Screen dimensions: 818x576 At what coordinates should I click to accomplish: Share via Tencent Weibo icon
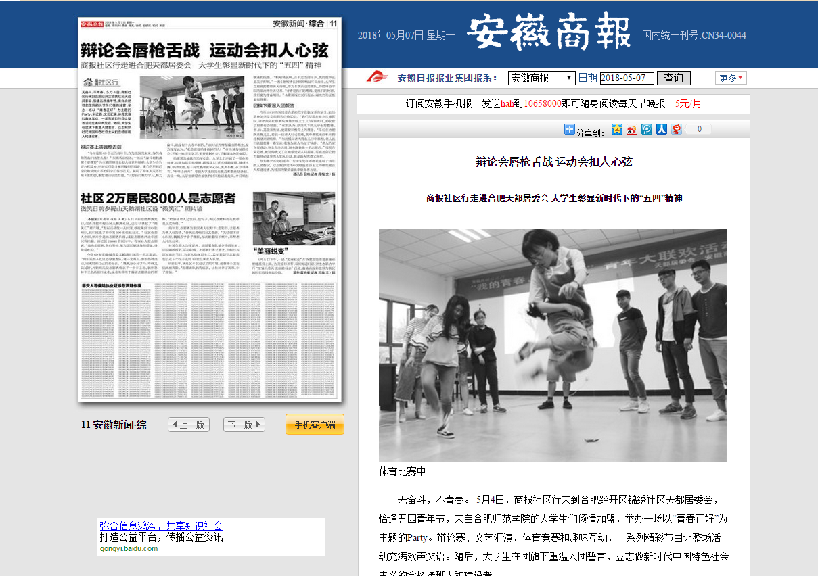tap(646, 129)
